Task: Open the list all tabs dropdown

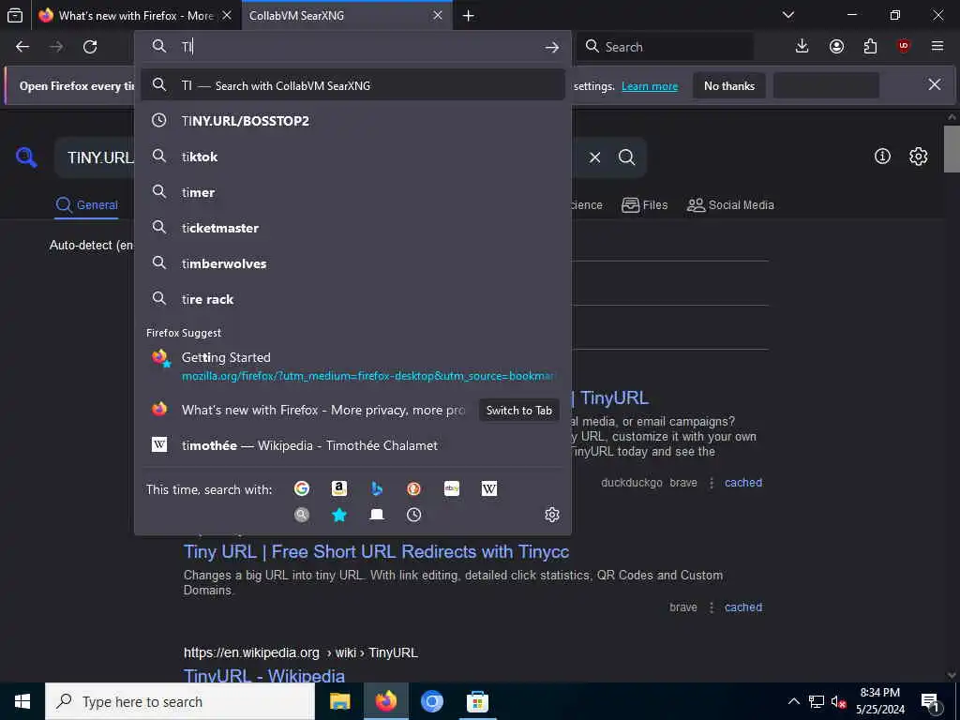Action: pyautogui.click(x=788, y=15)
